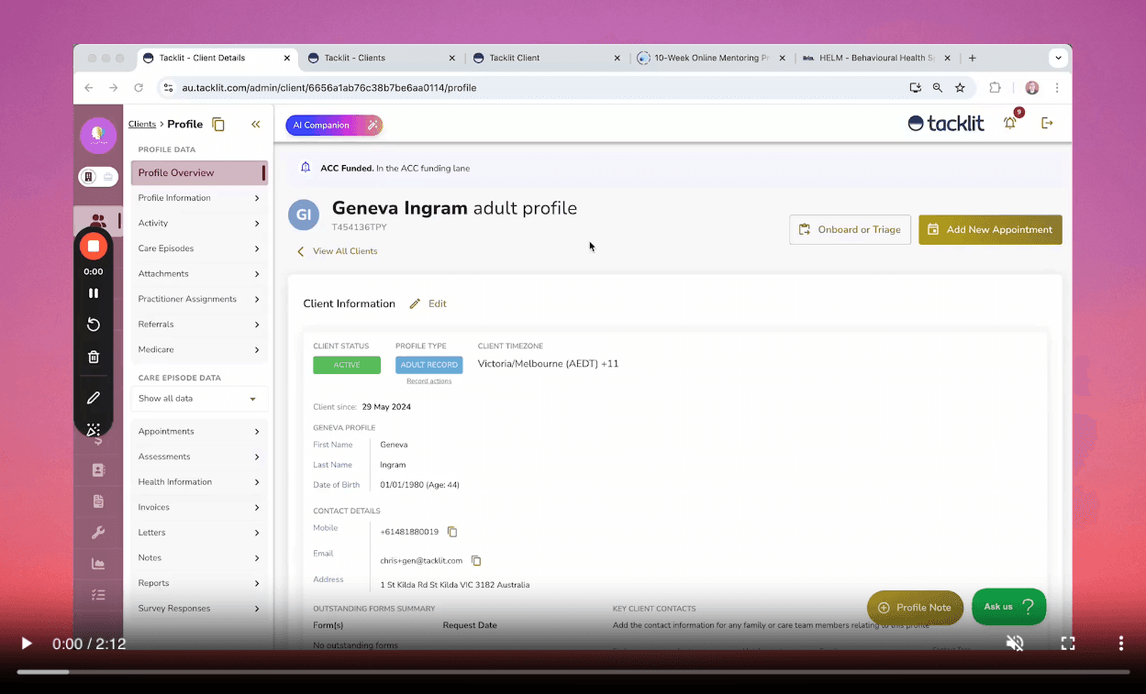Open the Show all data dropdown

click(x=199, y=399)
